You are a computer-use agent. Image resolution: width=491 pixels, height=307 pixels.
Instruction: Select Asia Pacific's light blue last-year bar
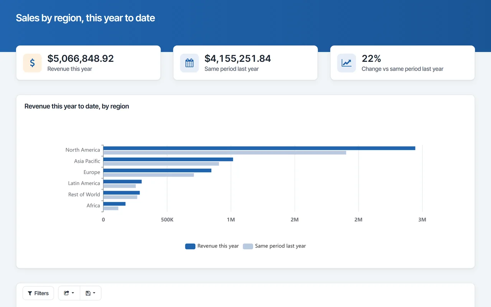161,164
